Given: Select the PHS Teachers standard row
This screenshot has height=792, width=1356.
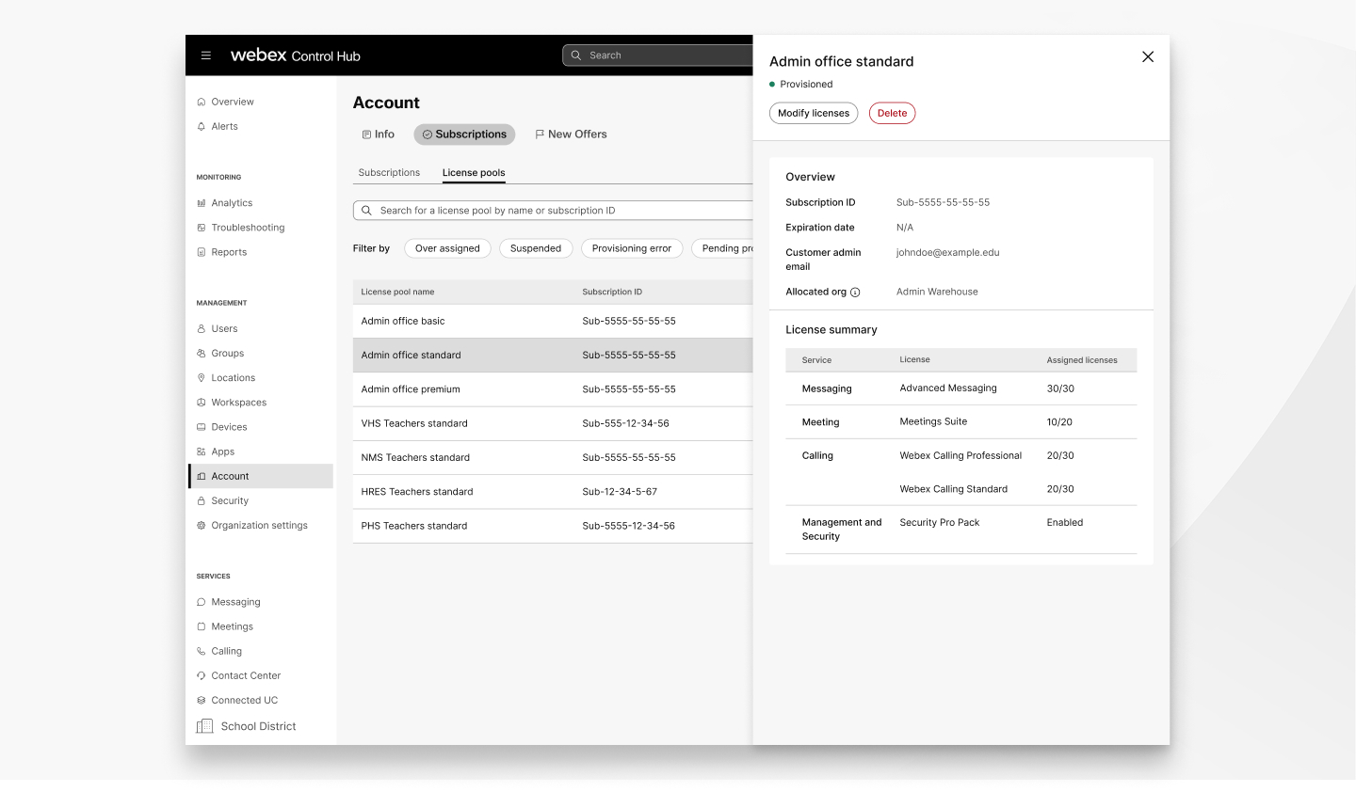Looking at the screenshot, I should [x=553, y=526].
